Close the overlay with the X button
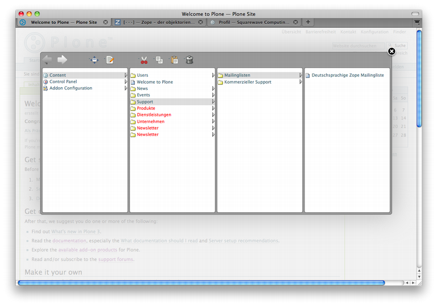 [x=391, y=51]
